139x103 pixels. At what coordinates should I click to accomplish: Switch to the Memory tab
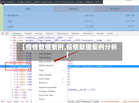[x=75, y=33]
